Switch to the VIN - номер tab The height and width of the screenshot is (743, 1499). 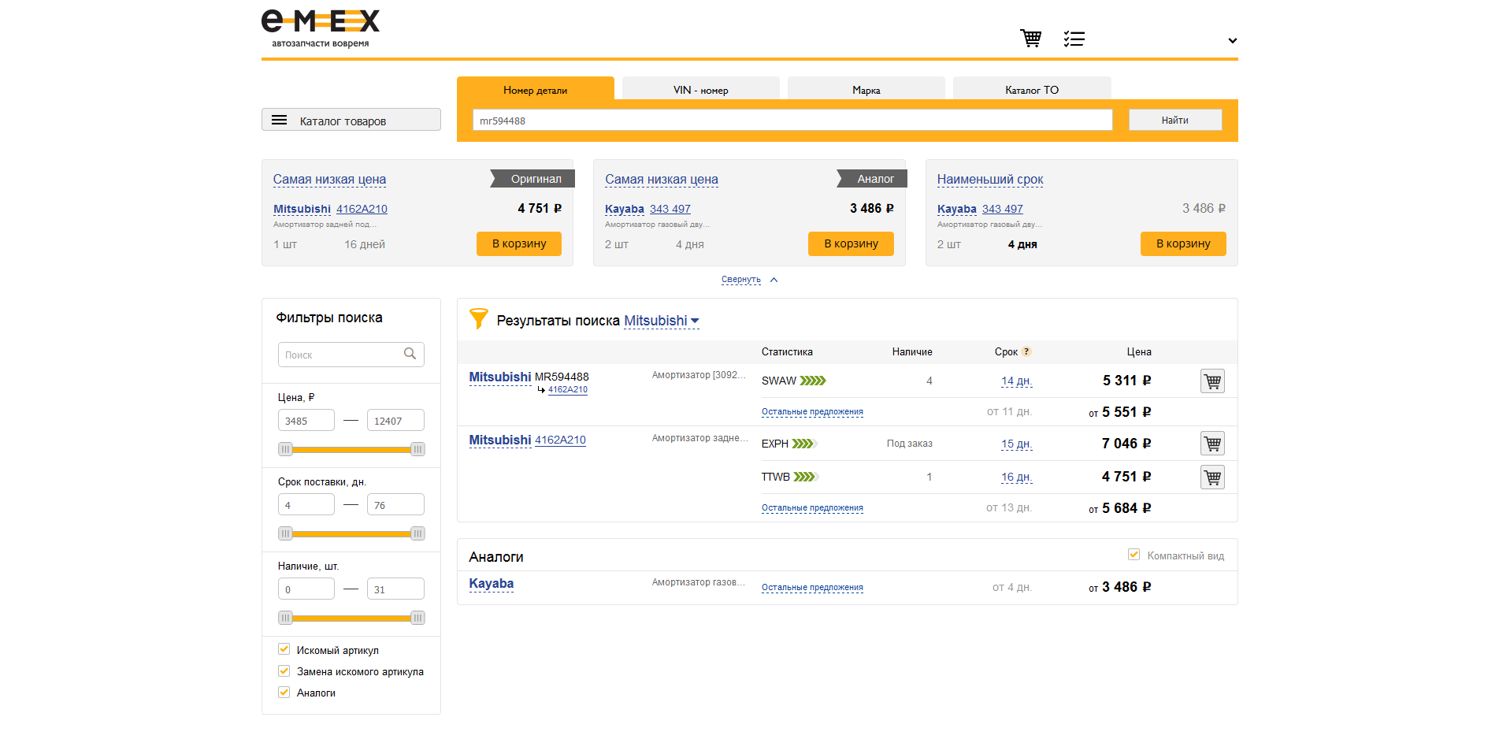(x=701, y=89)
